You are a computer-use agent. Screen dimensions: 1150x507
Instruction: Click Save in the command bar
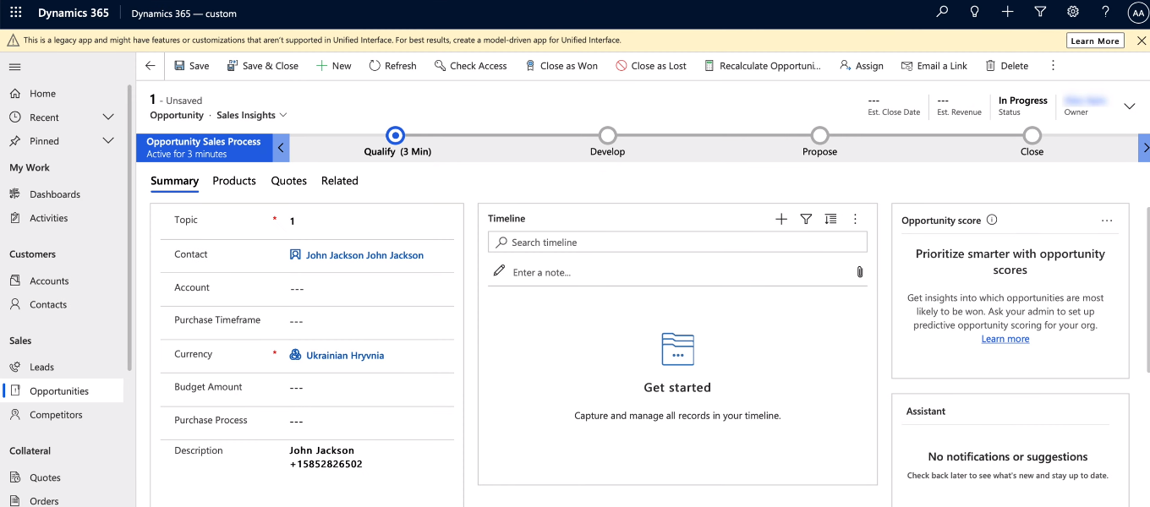point(192,66)
